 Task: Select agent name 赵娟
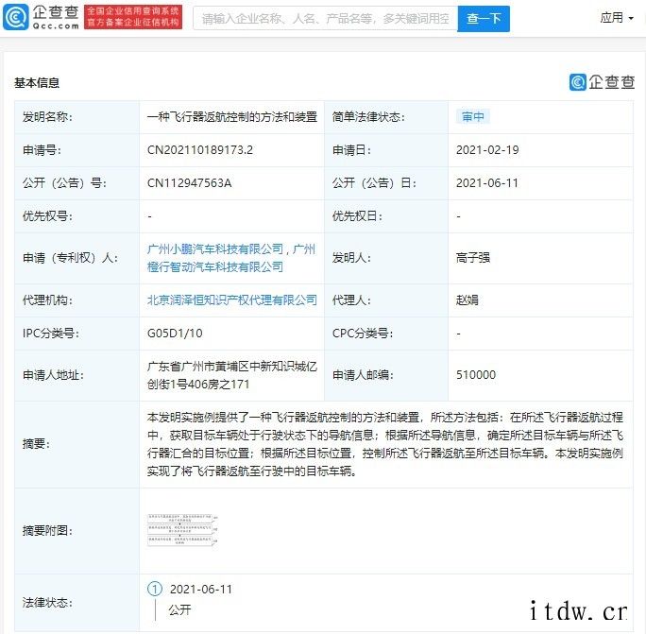tap(467, 300)
